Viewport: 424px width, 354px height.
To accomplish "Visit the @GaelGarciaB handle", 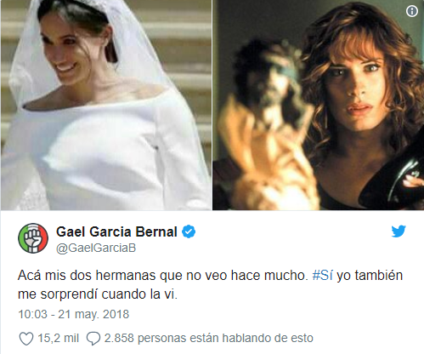I will click(96, 248).
